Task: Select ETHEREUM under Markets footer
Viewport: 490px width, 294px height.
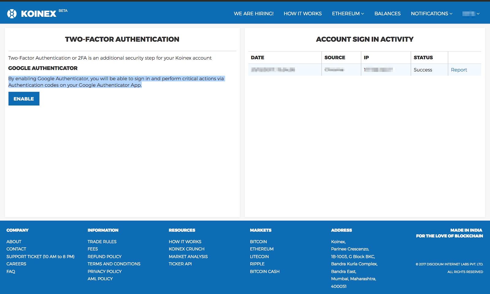Action: click(x=262, y=249)
